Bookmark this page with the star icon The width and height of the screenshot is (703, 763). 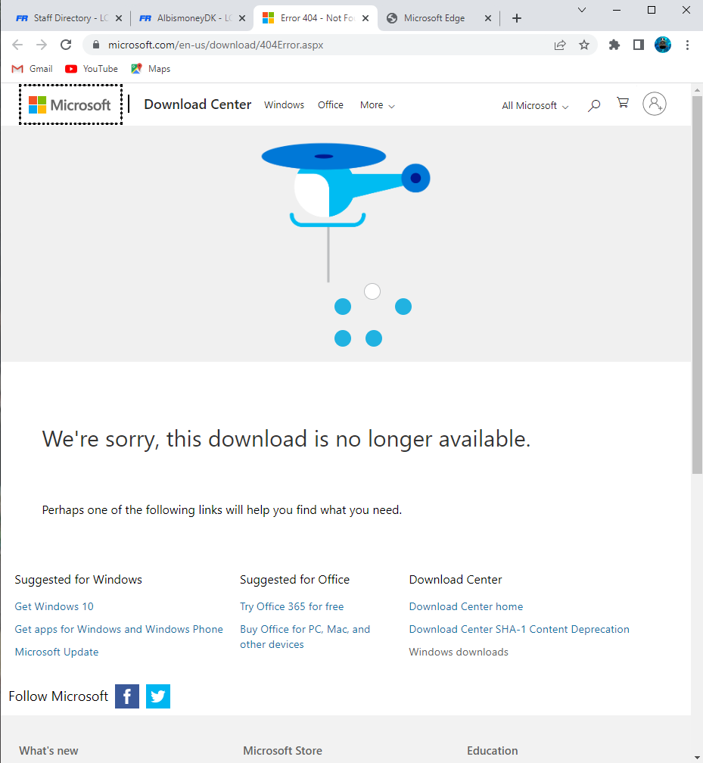584,45
